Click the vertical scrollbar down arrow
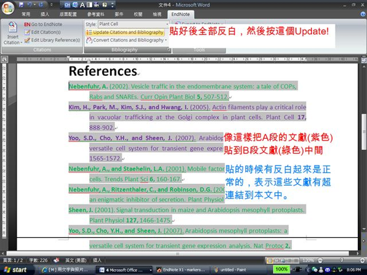The height and width of the screenshot is (275, 367). [x=364, y=229]
